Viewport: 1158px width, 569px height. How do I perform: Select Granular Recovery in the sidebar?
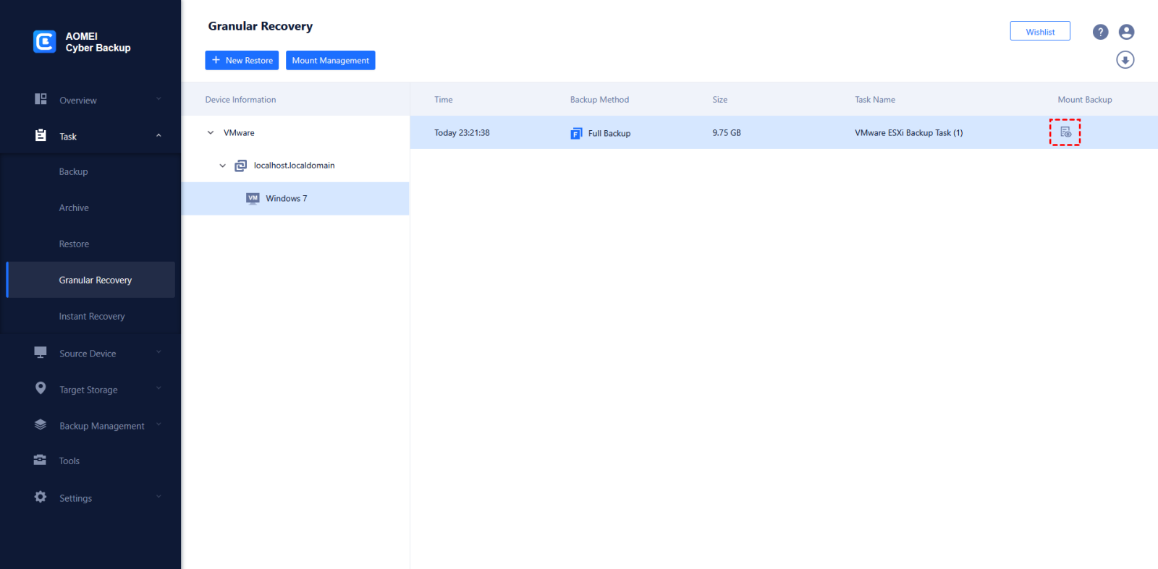[90, 280]
